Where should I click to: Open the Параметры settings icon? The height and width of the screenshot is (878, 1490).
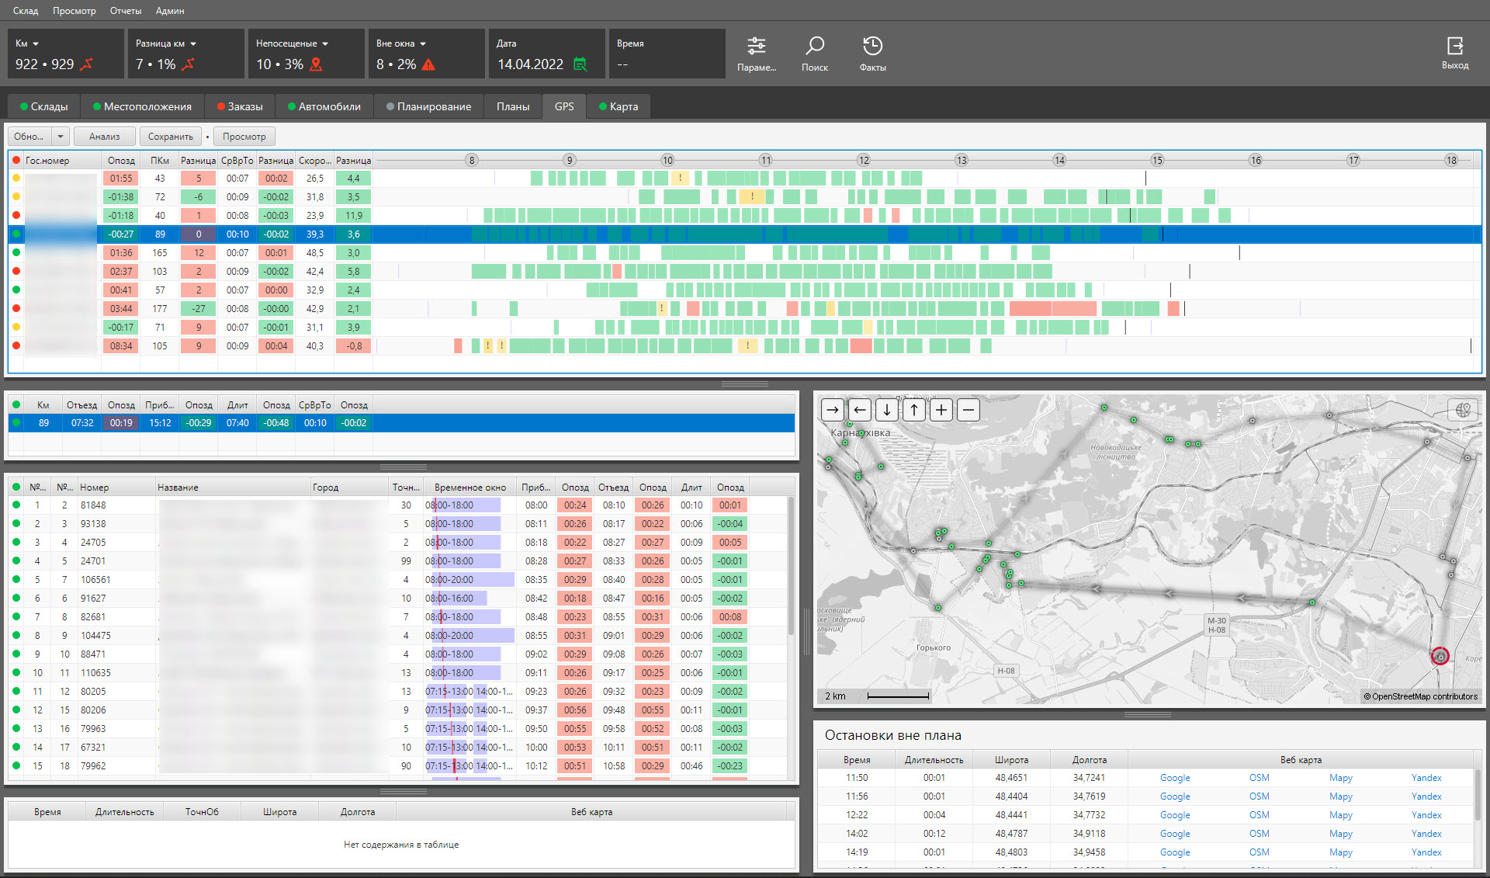[756, 47]
